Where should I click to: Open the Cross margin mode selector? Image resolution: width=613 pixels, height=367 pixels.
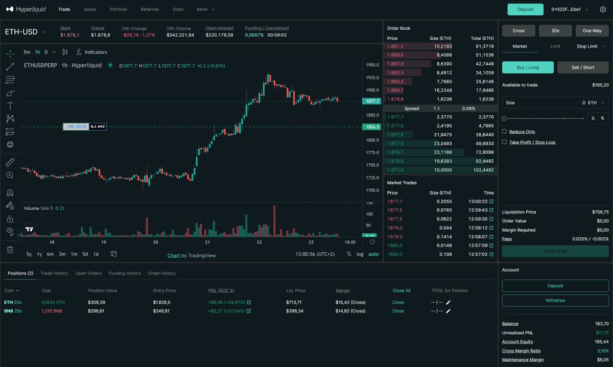(x=518, y=31)
